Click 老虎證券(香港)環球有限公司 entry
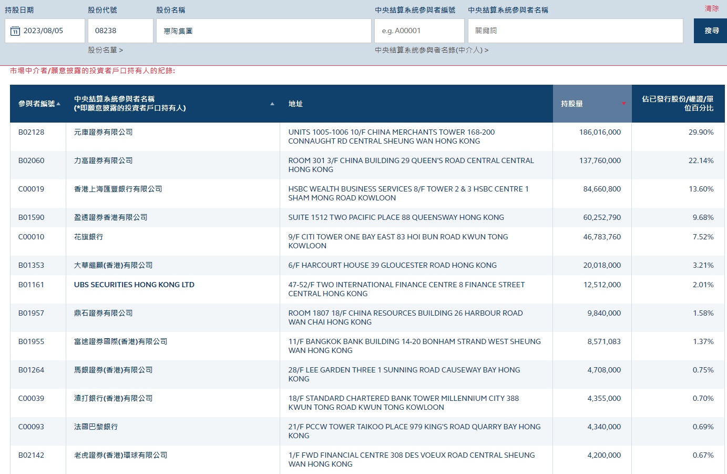The width and height of the screenshot is (727, 474). coord(120,455)
